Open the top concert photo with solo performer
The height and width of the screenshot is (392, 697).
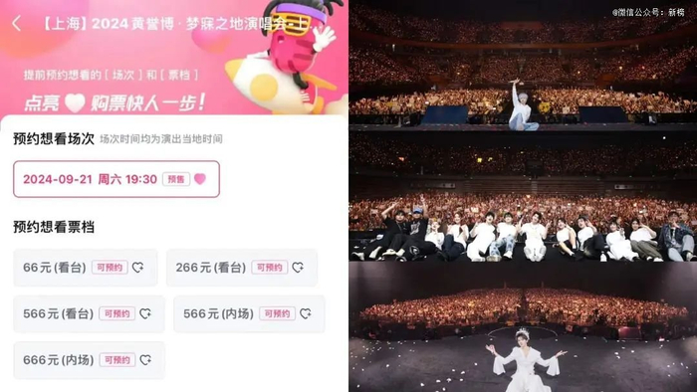click(x=523, y=66)
